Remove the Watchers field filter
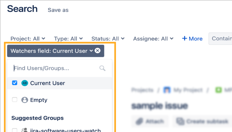The height and width of the screenshot is (132, 232). 98,51
